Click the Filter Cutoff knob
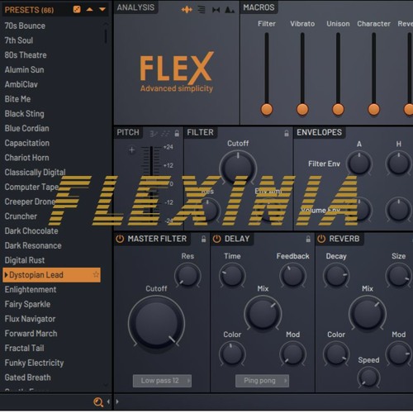This screenshot has height=413, width=413. [238, 168]
